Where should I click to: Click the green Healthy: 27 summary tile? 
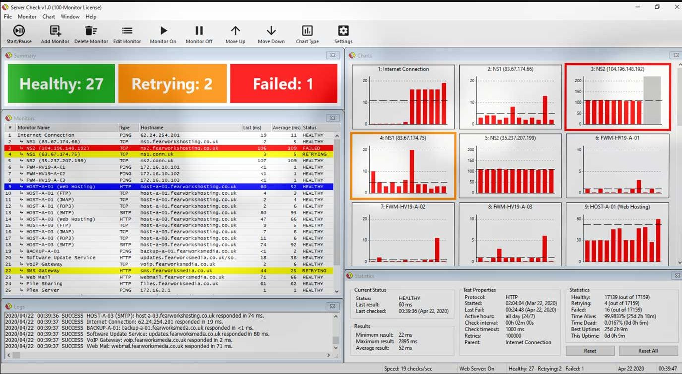(x=62, y=83)
